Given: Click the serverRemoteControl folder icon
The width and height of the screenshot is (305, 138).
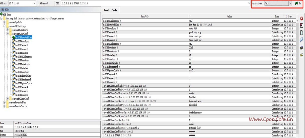Looking at the screenshot, I should [8, 106].
